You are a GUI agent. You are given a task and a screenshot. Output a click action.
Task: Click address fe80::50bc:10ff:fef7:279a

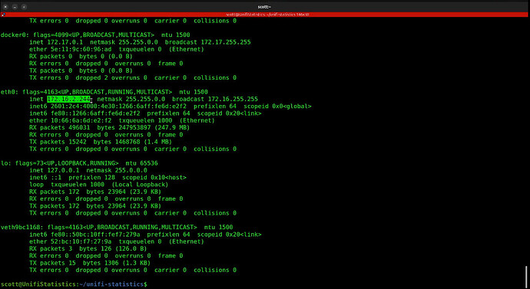[x=95, y=235]
